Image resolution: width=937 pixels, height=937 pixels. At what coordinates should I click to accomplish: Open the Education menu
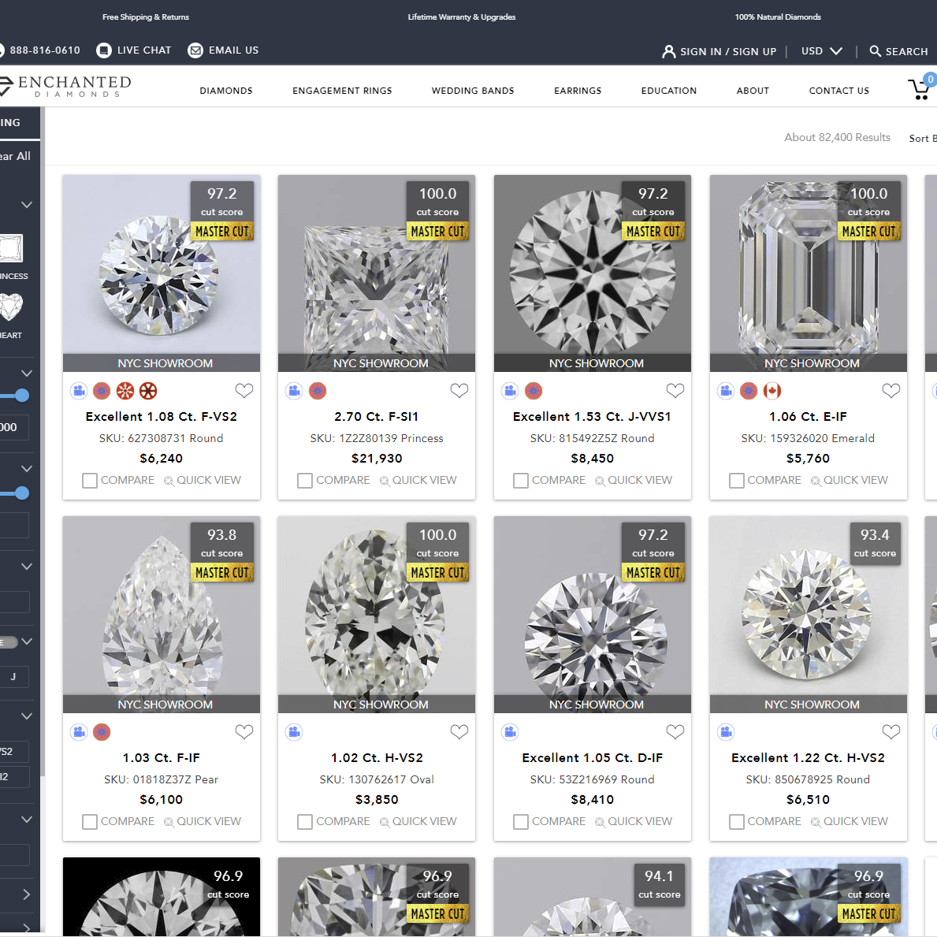coord(669,91)
